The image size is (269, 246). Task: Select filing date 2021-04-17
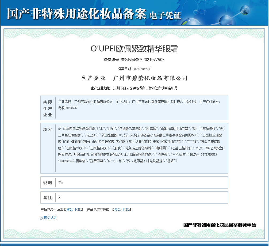click(x=142, y=69)
